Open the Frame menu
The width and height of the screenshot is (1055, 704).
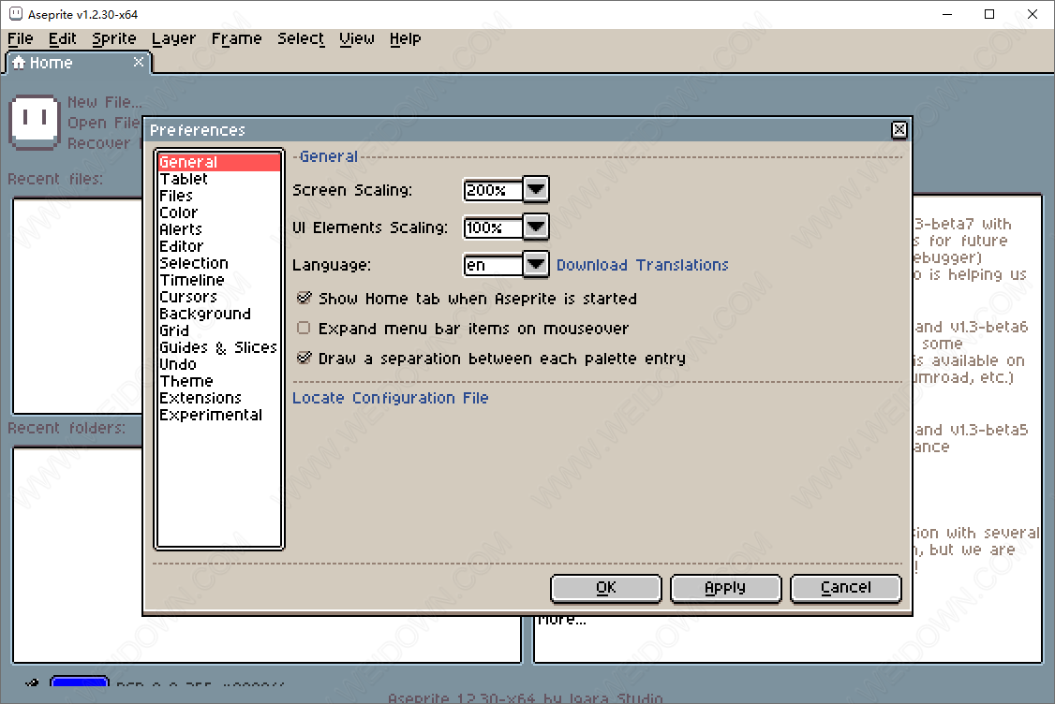(236, 39)
